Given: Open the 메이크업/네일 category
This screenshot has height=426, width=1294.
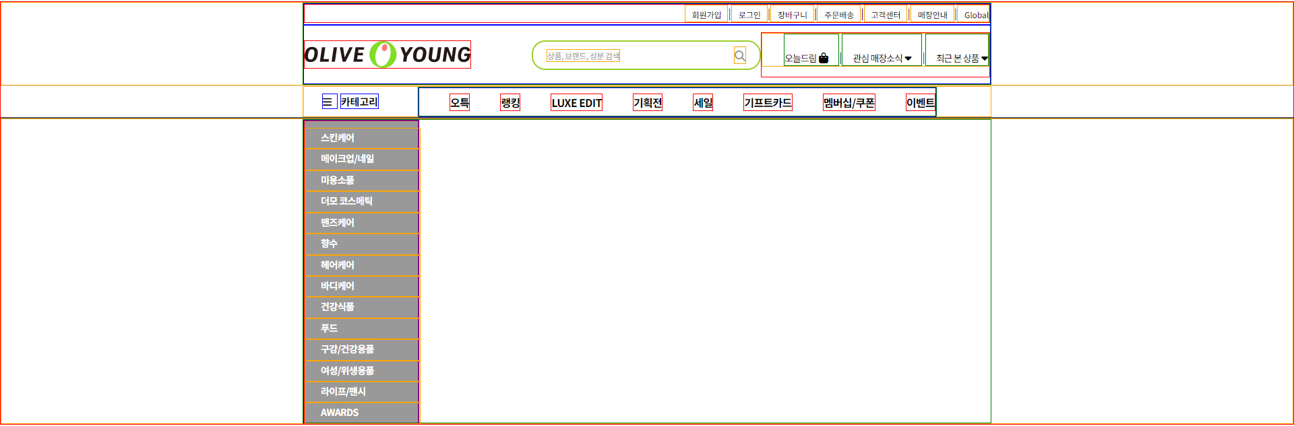Looking at the screenshot, I should [362, 159].
